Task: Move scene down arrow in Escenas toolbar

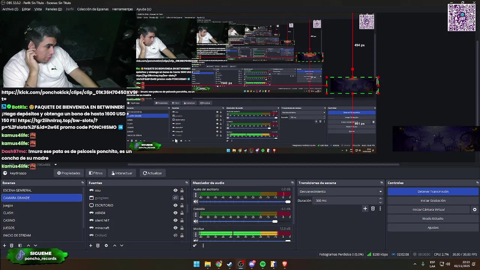Action: pyautogui.click(x=35, y=246)
